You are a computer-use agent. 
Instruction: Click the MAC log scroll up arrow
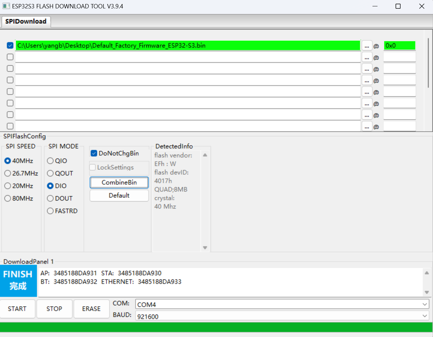tap(427, 273)
